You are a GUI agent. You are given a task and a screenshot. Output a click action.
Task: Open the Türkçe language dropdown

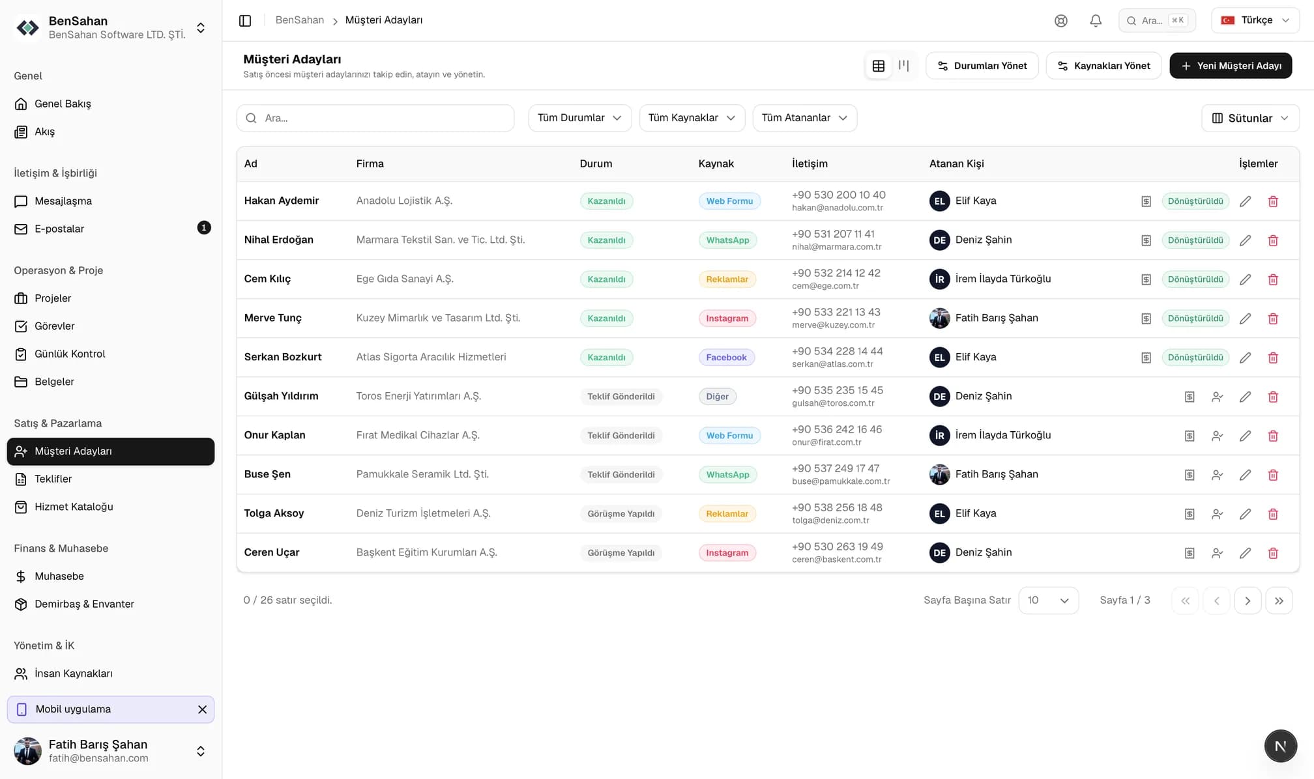(x=1255, y=20)
